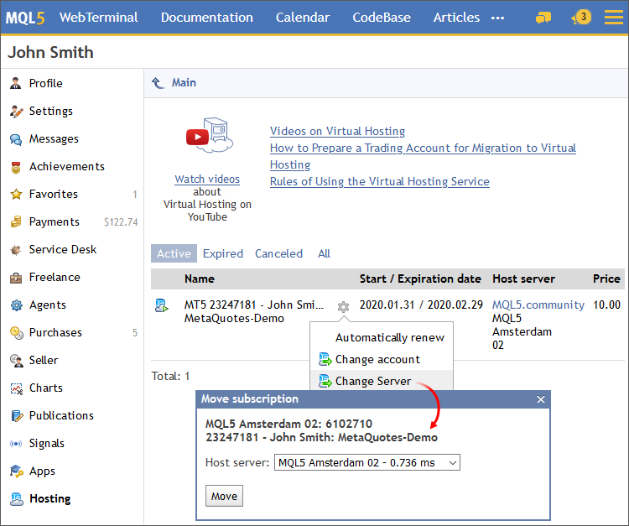Click the Agents gear icon
The image size is (629, 526).
tap(17, 305)
